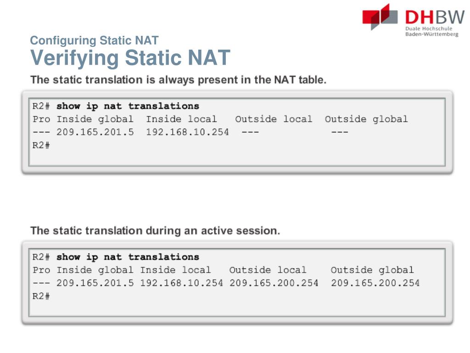The width and height of the screenshot is (470, 353).
Task: Click 'show ip nat translations' command in second terminal box
Action: point(128,257)
